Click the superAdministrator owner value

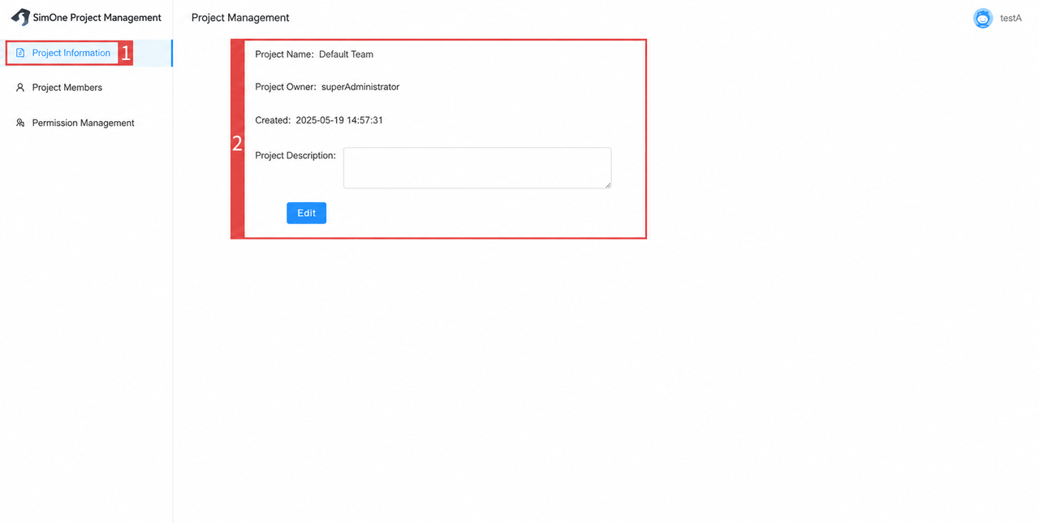(x=360, y=87)
